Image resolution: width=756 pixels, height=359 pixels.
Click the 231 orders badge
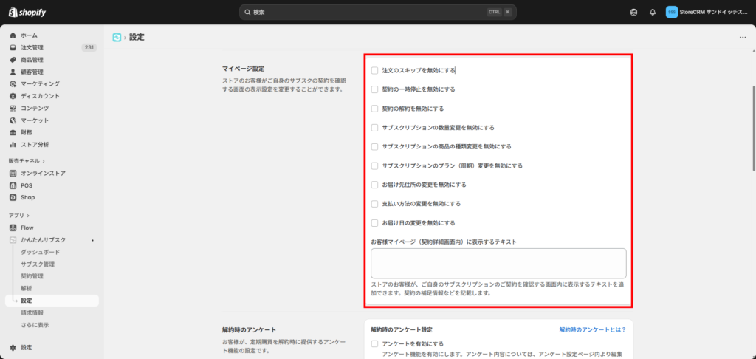[89, 48]
